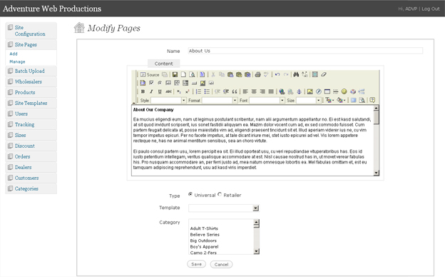Click Add under Site Pages
This screenshot has width=445, height=277.
click(x=14, y=54)
